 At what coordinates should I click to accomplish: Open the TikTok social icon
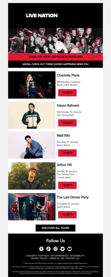(x=49, y=249)
